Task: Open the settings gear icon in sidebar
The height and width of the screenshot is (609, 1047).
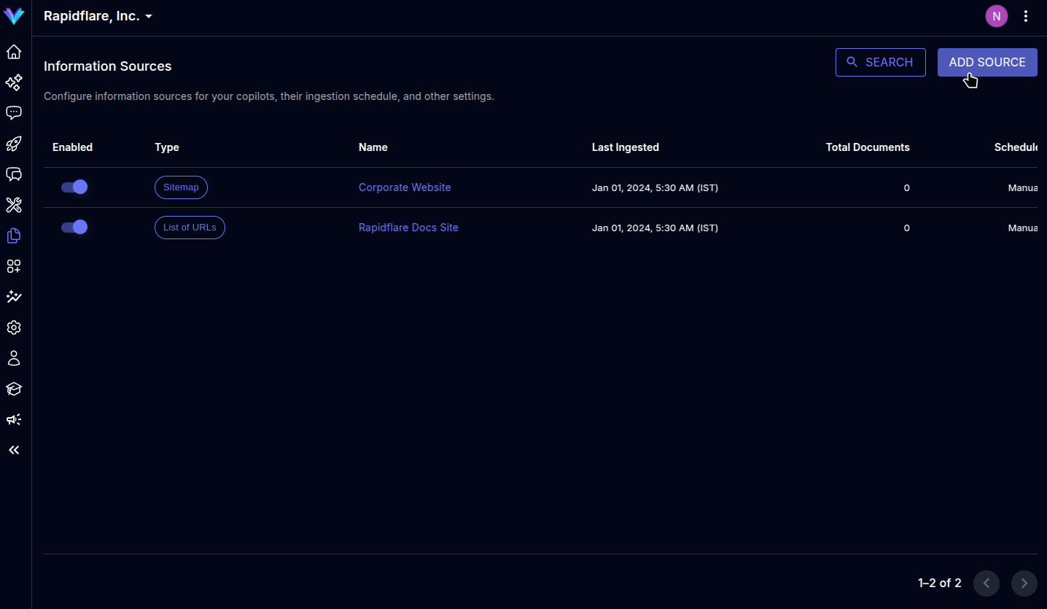Action: tap(14, 327)
